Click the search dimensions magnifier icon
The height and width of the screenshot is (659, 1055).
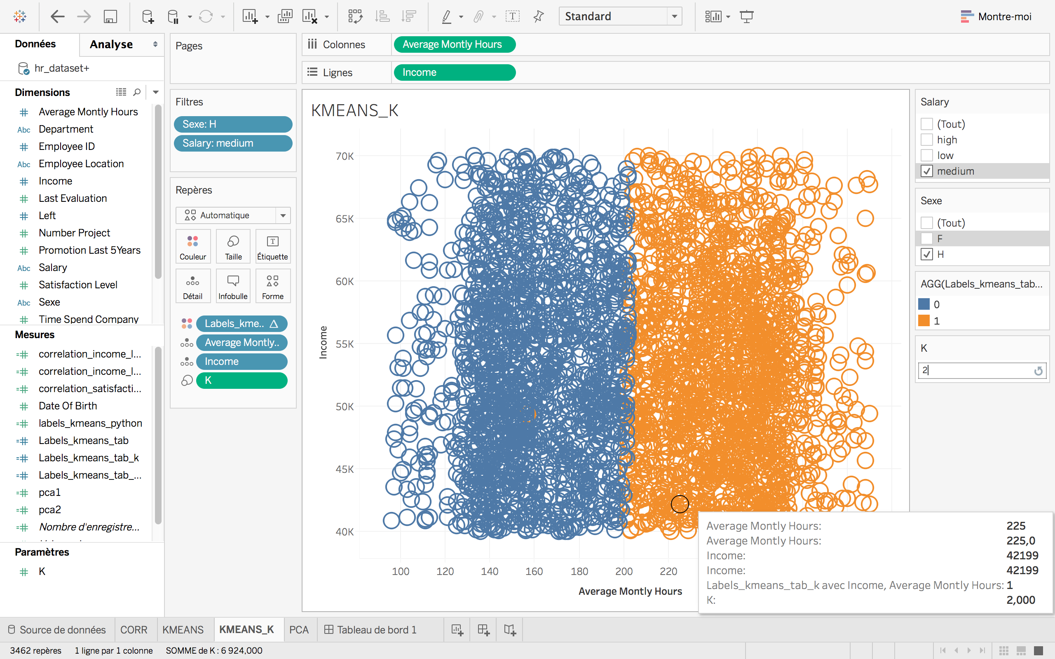[137, 92]
